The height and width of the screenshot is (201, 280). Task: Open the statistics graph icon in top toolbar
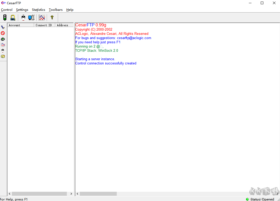coord(42,18)
